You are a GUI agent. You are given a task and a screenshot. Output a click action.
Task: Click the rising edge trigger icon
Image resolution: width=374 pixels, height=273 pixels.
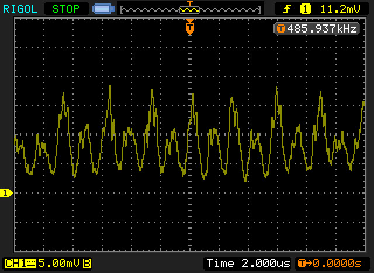(x=287, y=9)
